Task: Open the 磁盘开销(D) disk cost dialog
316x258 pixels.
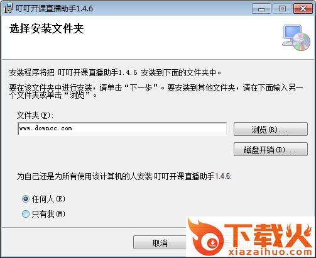Action: tap(271, 149)
